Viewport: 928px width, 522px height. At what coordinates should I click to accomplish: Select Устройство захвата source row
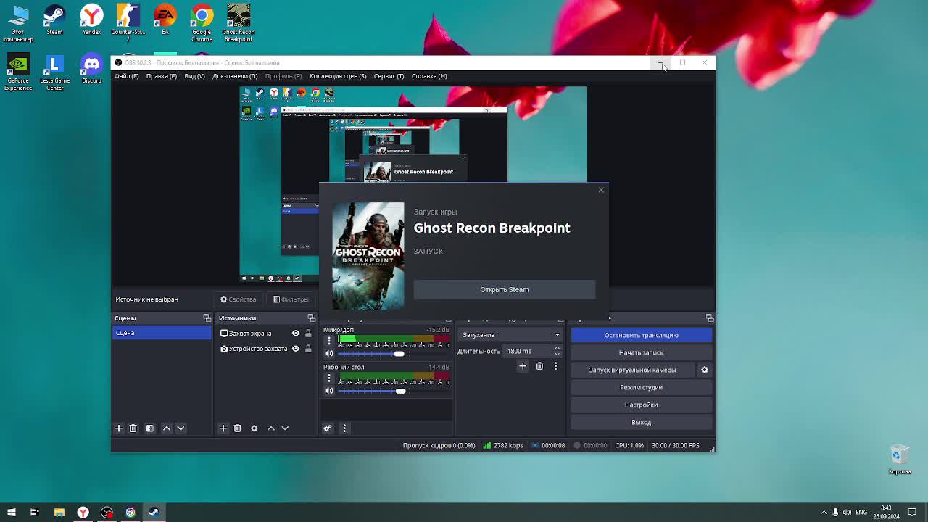(x=265, y=349)
